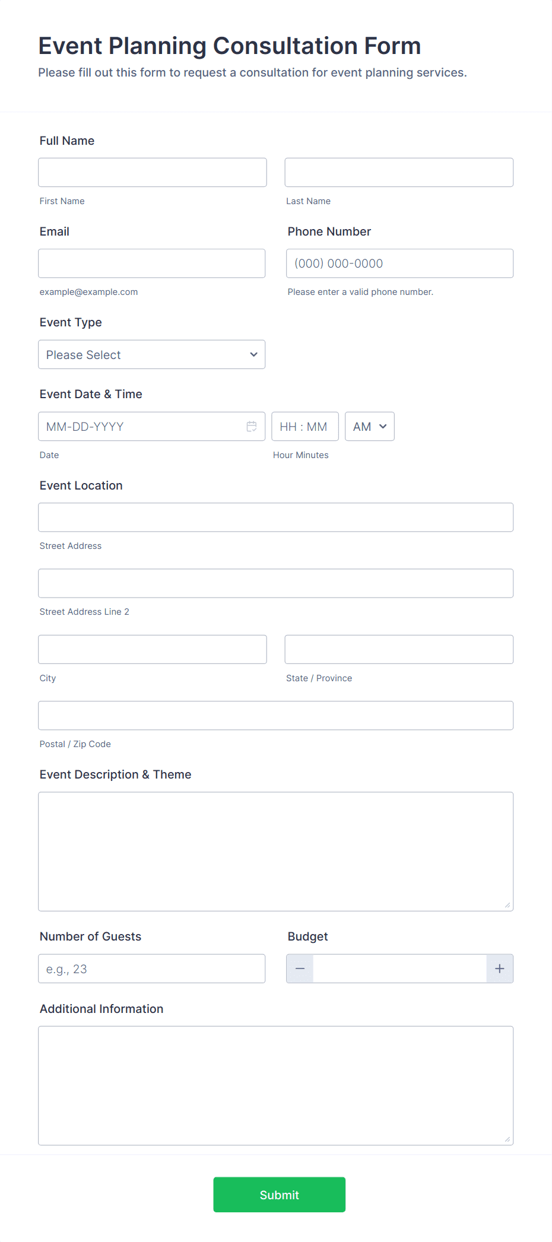Focus the First Name input field
Image resolution: width=552 pixels, height=1242 pixels.
152,172
